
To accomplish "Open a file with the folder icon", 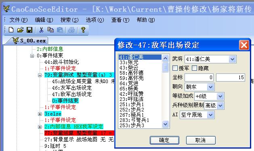I will coord(20,30).
